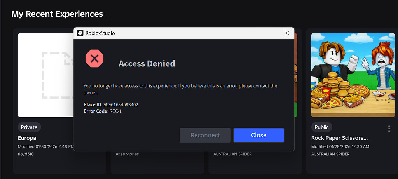Click the Reconnect button
The image size is (398, 179).
coord(205,135)
